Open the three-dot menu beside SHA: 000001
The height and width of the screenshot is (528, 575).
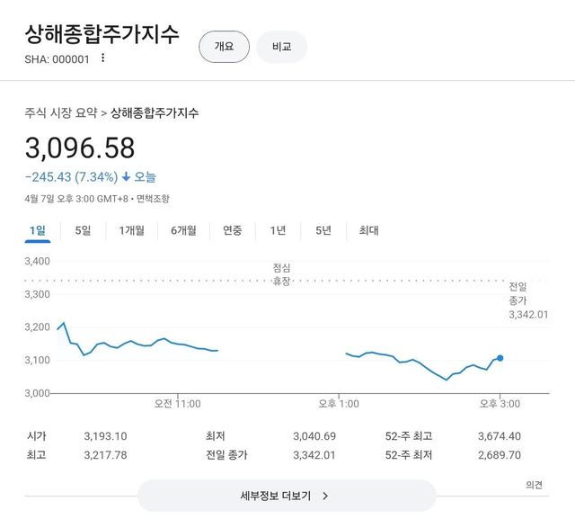[x=102, y=58]
